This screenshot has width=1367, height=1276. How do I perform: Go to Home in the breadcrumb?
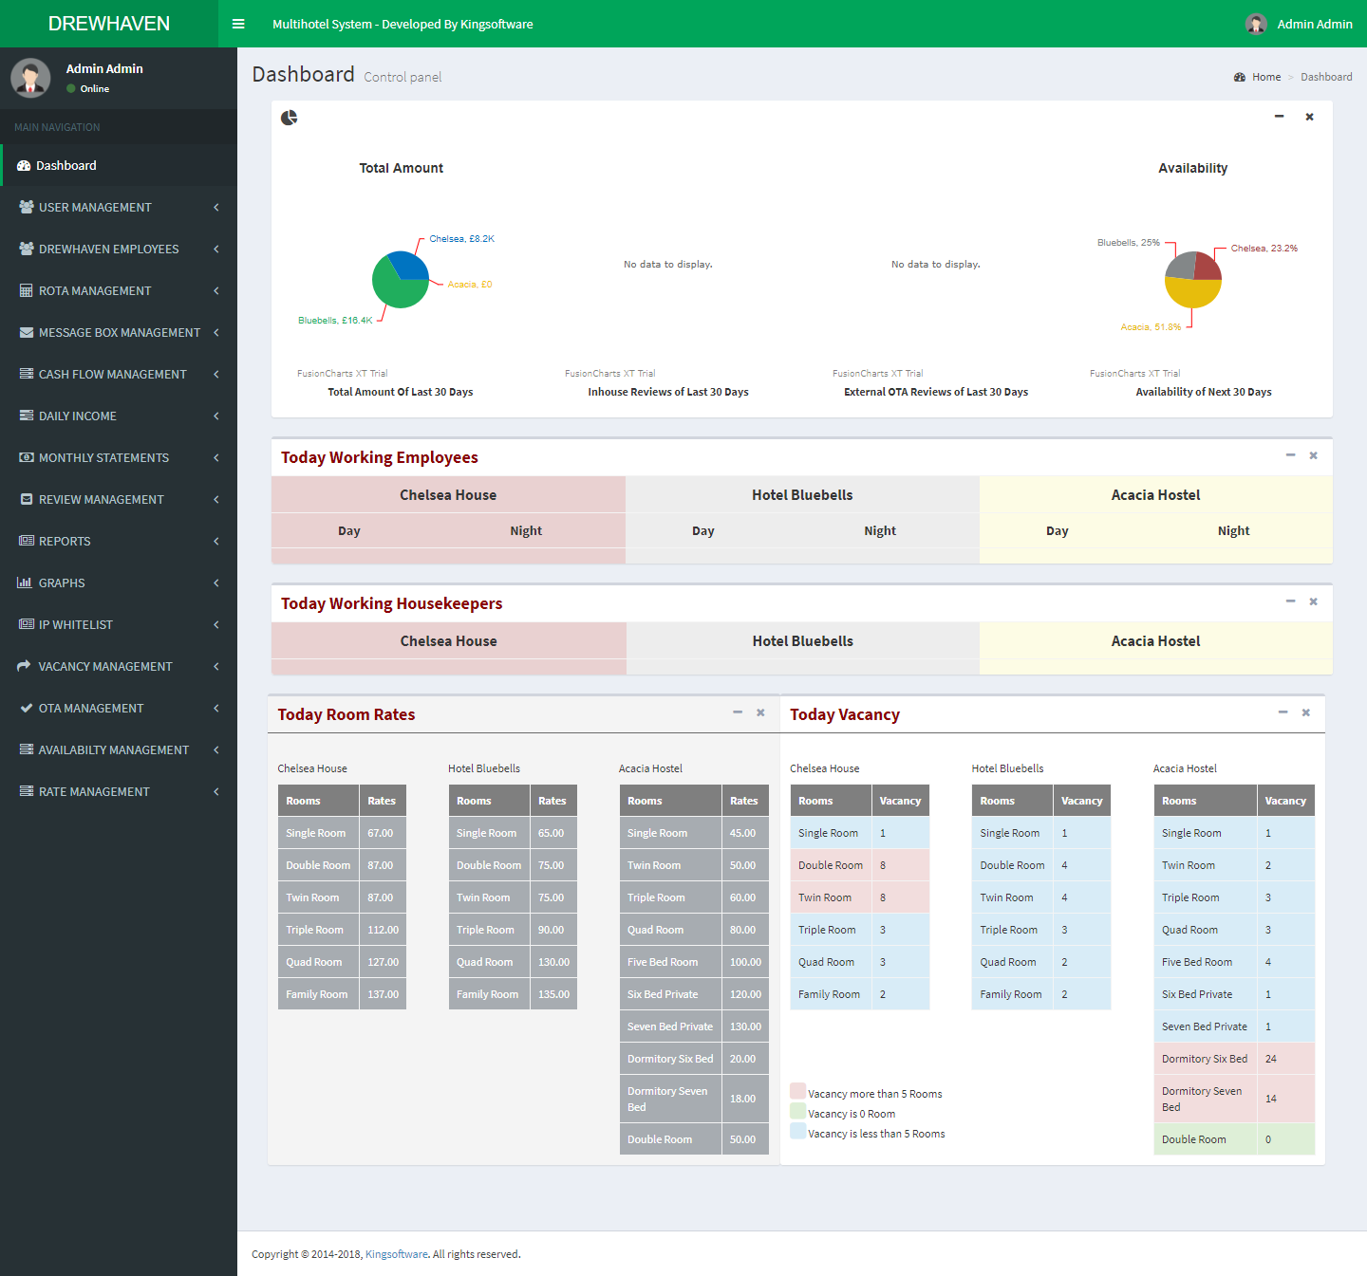[1265, 77]
